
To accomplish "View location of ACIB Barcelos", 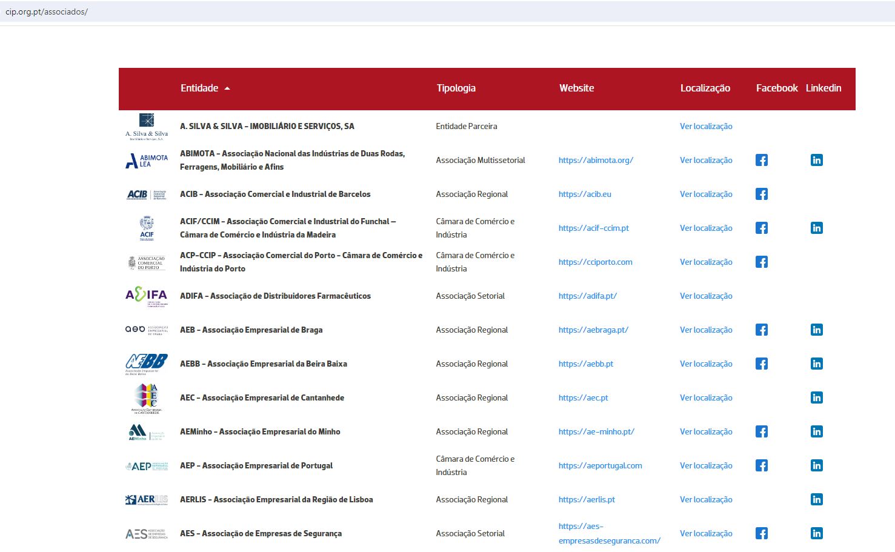I will (x=706, y=194).
